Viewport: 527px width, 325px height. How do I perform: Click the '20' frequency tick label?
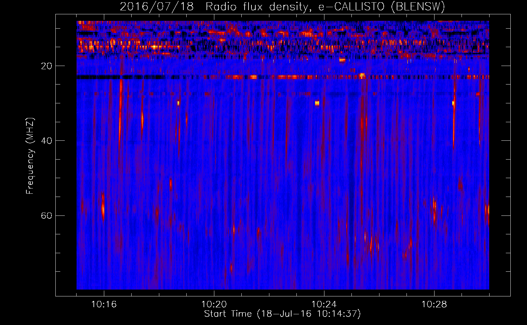pos(47,66)
